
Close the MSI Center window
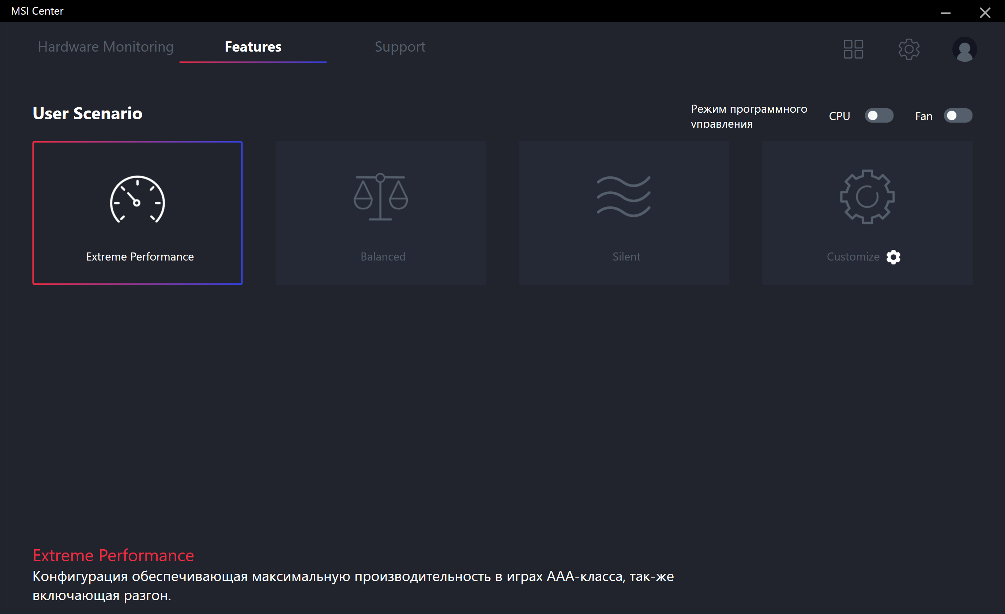pos(985,13)
